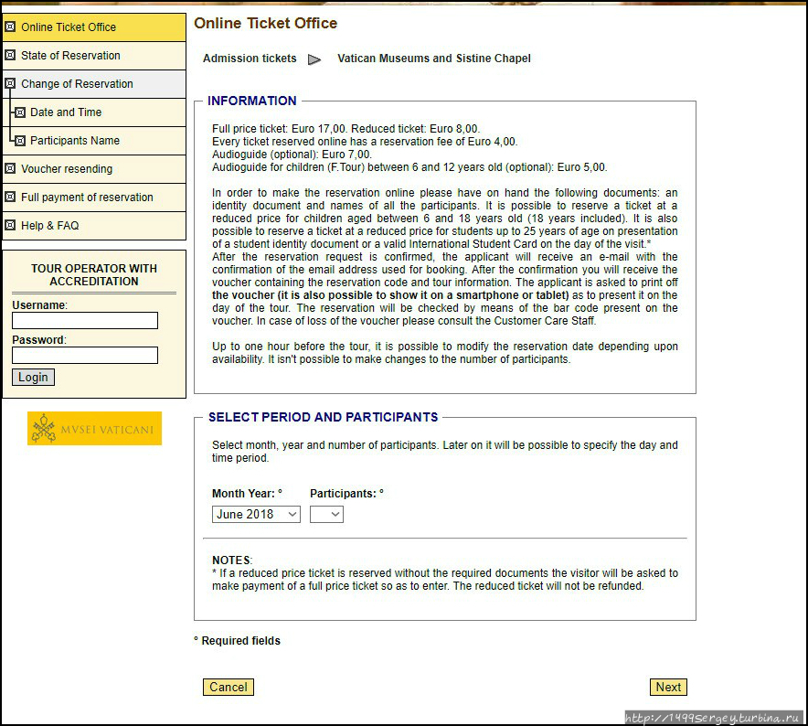
Task: Open Help & FAQ page
Action: (x=94, y=226)
